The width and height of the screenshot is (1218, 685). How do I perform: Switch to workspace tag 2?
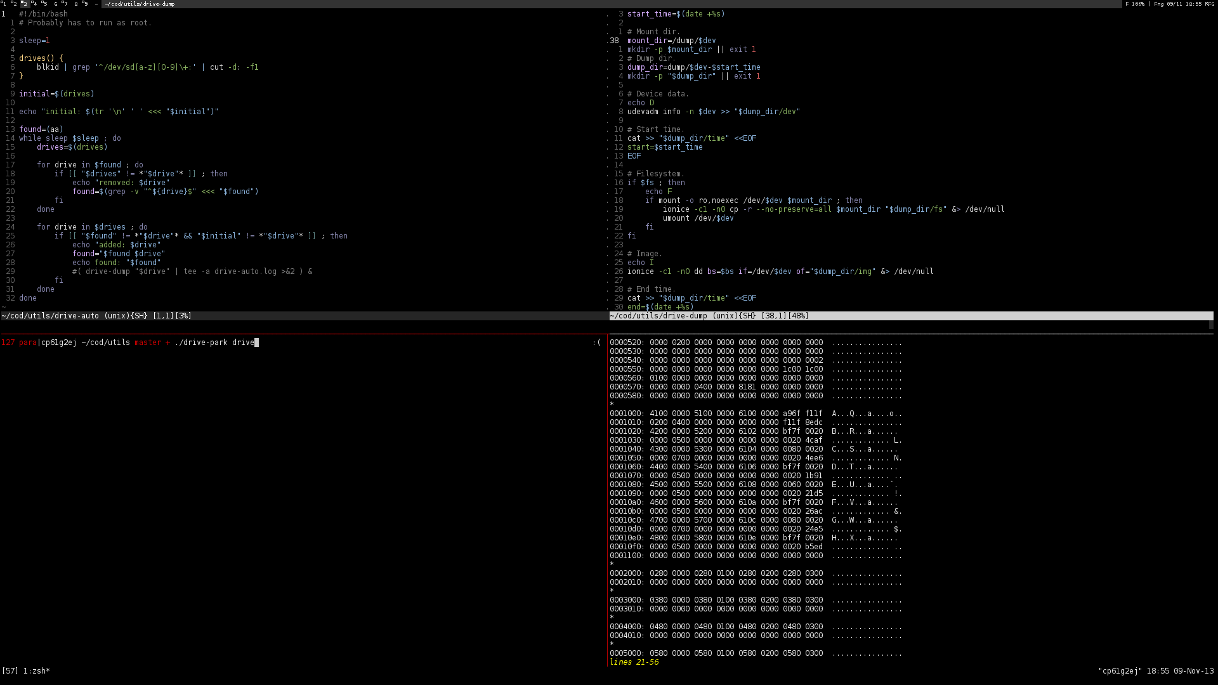[x=14, y=4]
